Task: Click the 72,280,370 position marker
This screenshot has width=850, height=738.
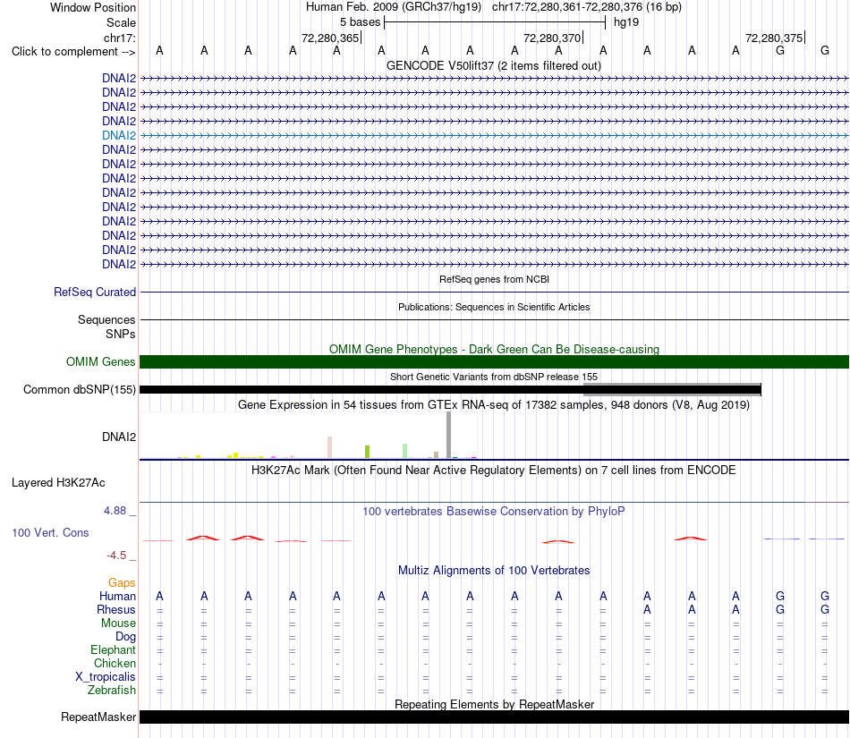Action: (x=552, y=38)
